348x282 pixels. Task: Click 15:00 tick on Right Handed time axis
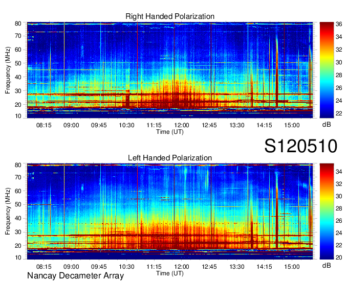(292, 125)
